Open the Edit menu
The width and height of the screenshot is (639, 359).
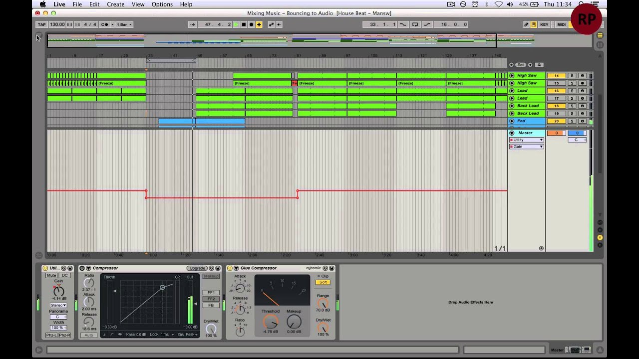(x=94, y=4)
